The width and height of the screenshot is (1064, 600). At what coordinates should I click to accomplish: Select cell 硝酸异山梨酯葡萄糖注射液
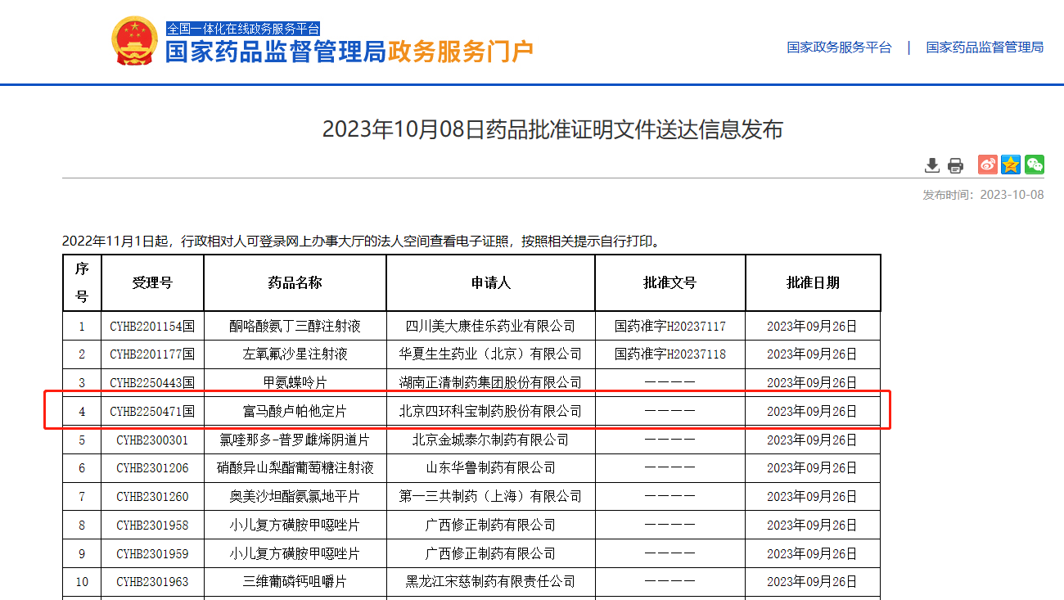[295, 468]
